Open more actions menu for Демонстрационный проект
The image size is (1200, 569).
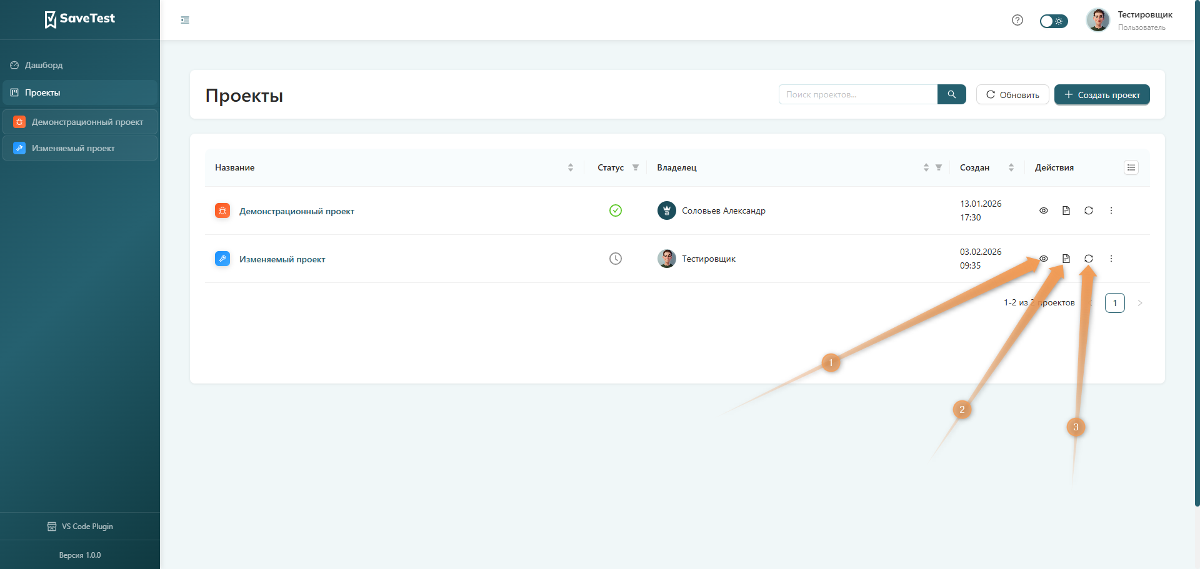click(x=1111, y=210)
